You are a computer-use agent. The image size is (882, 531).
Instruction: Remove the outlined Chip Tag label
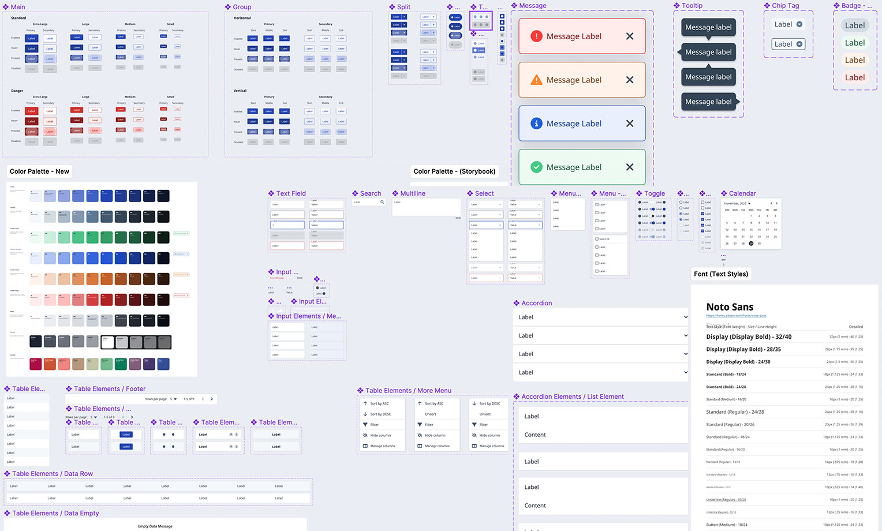tap(799, 44)
